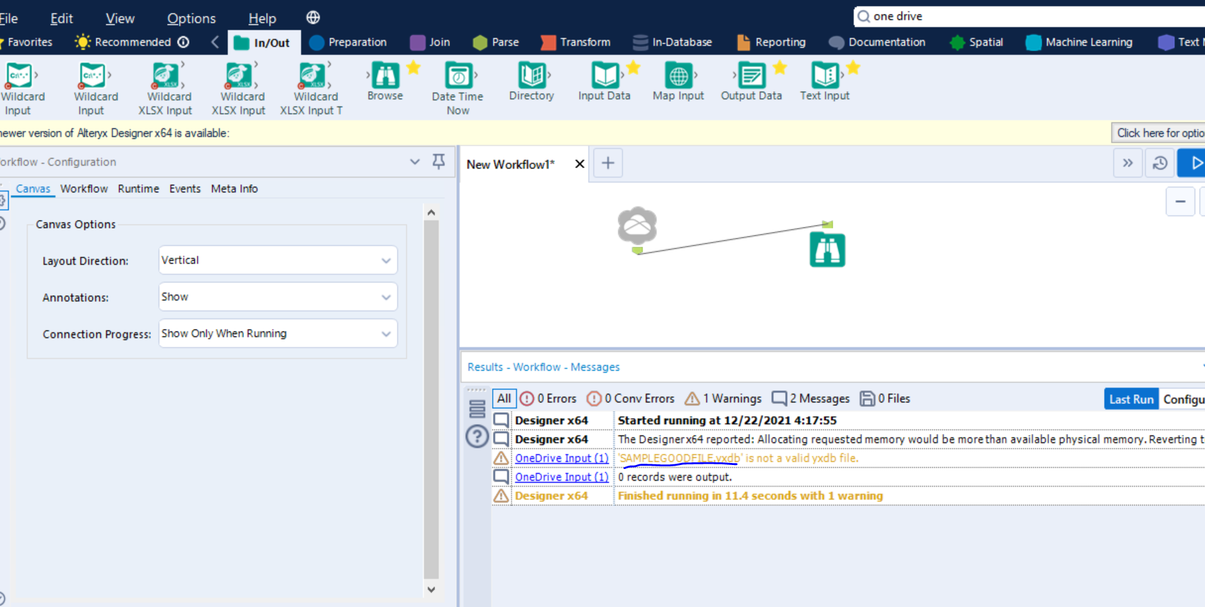This screenshot has width=1205, height=607.
Task: Open the Transform tool category
Action: coord(576,42)
